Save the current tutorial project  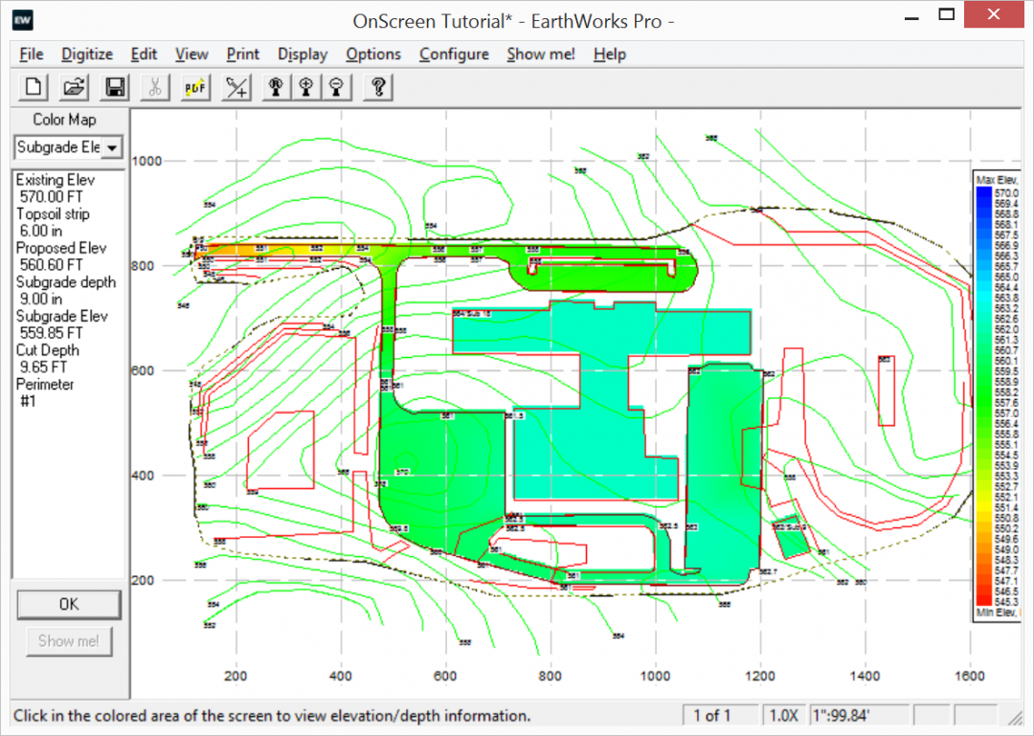click(x=114, y=87)
